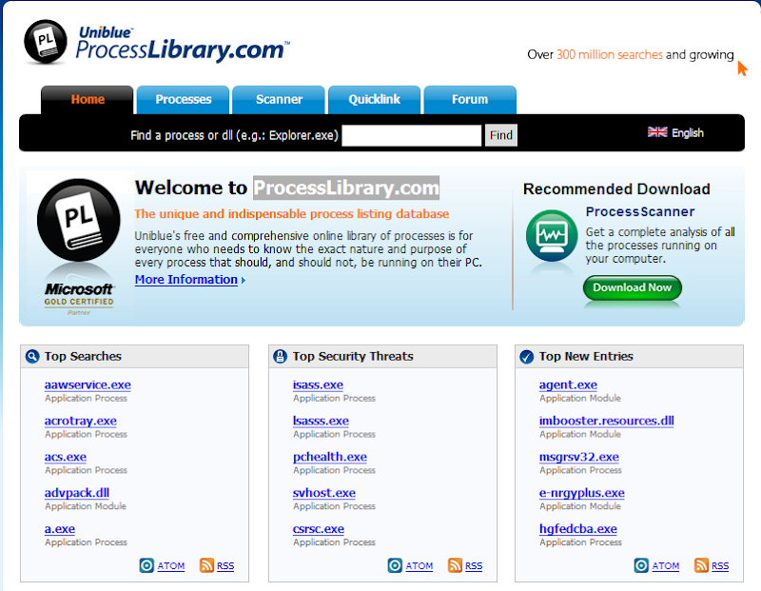Open the Home tab
Screen dimensions: 761x591
88,100
